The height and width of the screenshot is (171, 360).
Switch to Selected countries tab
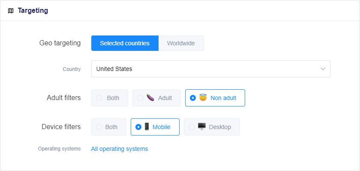coord(125,43)
